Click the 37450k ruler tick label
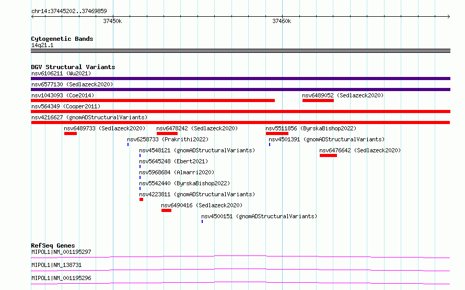This screenshot has height=290, width=465. pyautogui.click(x=112, y=21)
